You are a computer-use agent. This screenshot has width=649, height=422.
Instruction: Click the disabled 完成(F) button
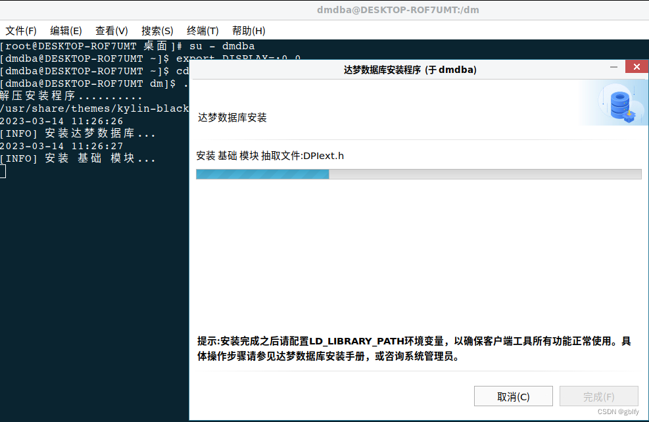pos(598,396)
